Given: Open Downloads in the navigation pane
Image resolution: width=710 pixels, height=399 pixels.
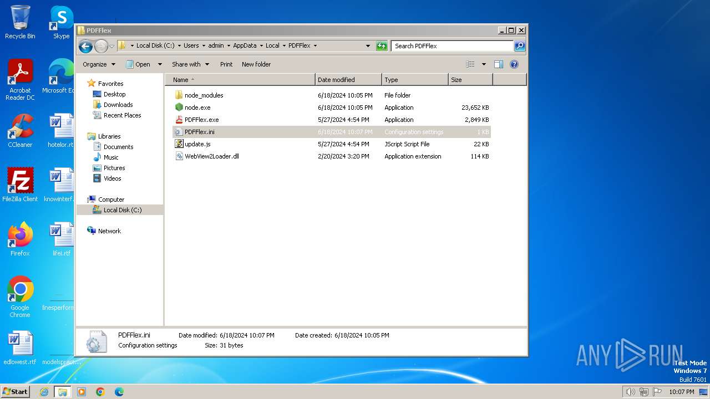Looking at the screenshot, I should [x=118, y=105].
